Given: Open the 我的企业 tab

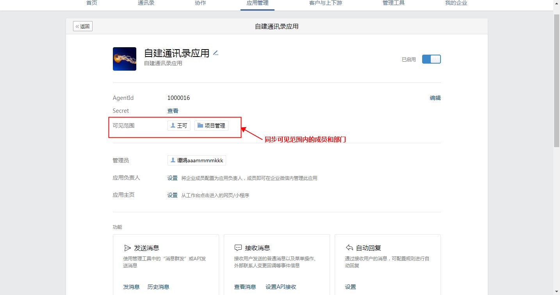Looking at the screenshot, I should tap(456, 3).
